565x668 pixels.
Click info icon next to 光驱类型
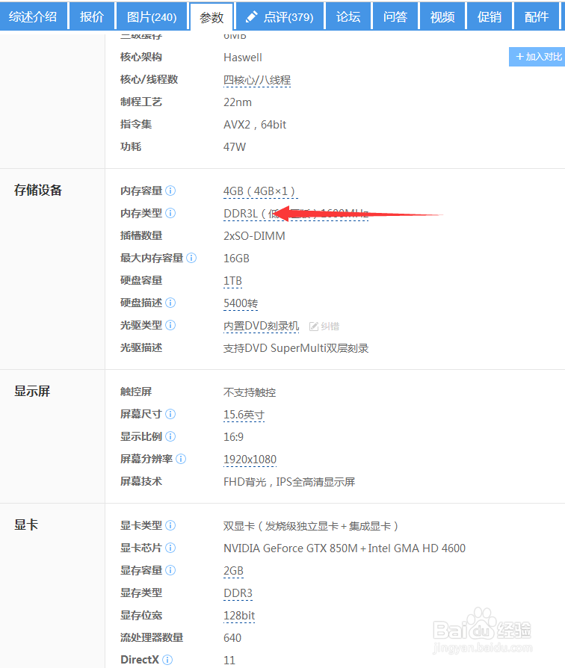(170, 325)
